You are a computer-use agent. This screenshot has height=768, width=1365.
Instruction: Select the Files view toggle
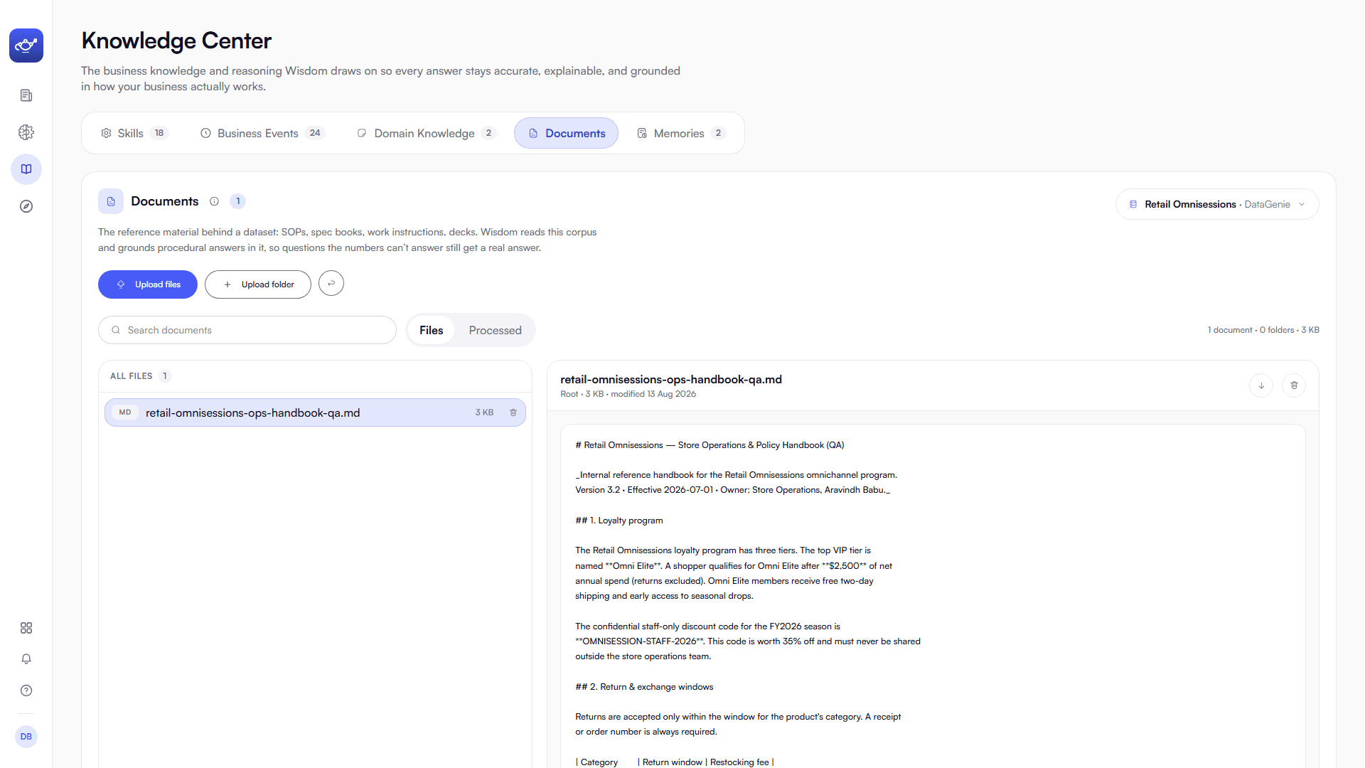click(x=432, y=330)
